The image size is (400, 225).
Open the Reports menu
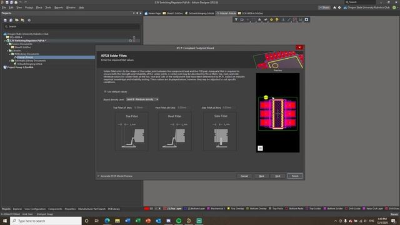pos(59,7)
